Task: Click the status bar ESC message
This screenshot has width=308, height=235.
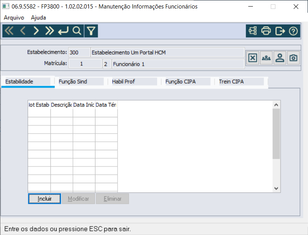Action: 67,229
